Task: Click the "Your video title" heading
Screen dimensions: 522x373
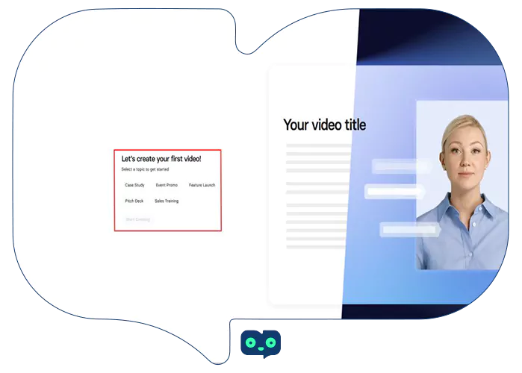Action: [324, 125]
